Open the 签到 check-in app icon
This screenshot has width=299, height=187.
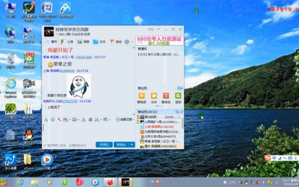tap(178, 98)
